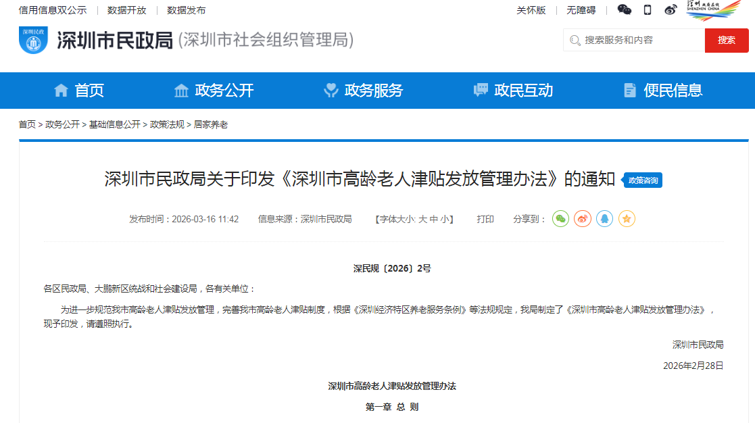Screen dimensions: 755x423
Task: Open the 数据开放 link
Action: click(x=126, y=10)
